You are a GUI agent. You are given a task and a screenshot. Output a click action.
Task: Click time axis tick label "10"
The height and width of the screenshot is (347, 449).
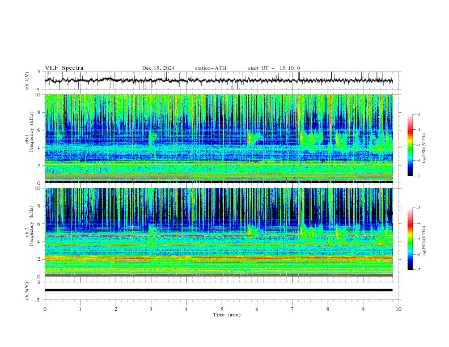click(399, 309)
